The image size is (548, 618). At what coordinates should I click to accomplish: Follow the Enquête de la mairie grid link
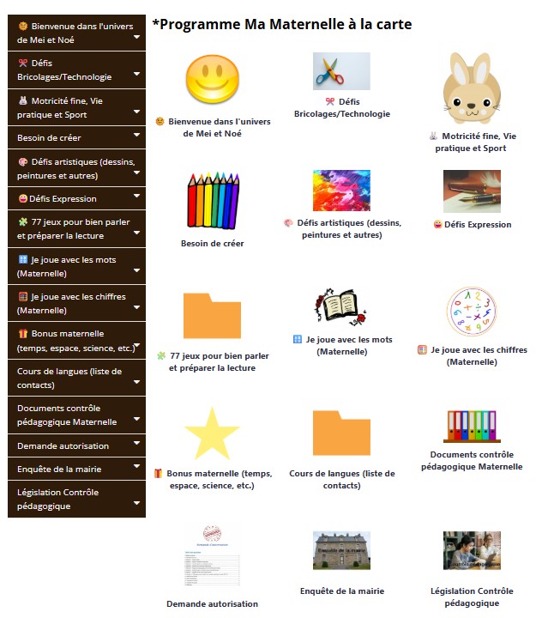click(342, 591)
